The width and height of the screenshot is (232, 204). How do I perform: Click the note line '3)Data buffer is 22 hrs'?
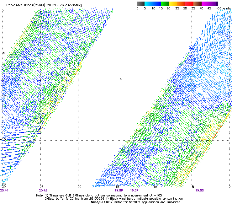point(113,199)
